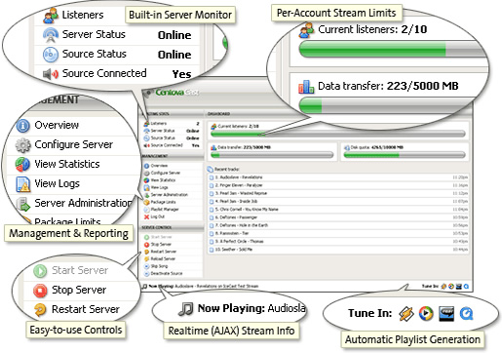Screen dimensions: 502x353
Task: Click the View Statistics globe icon in the magnified management bubble
Action: (x=22, y=165)
